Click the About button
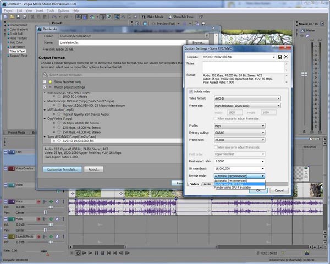 94,169
